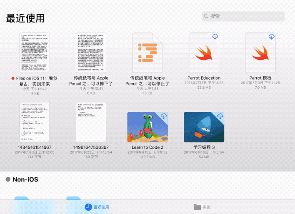This screenshot has width=295, height=214.
Task: Click the '112.7 MB' size label
Action: point(147,157)
